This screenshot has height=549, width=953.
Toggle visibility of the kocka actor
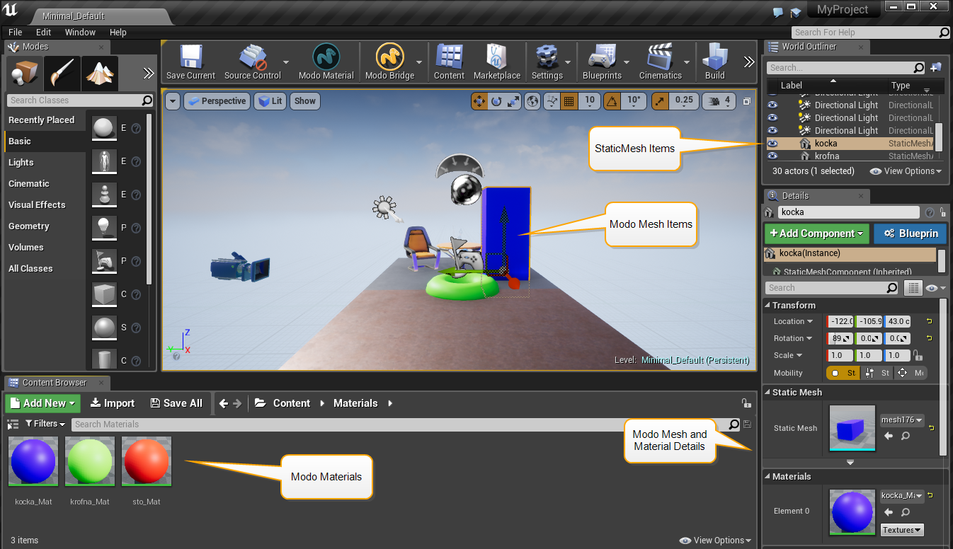point(772,144)
